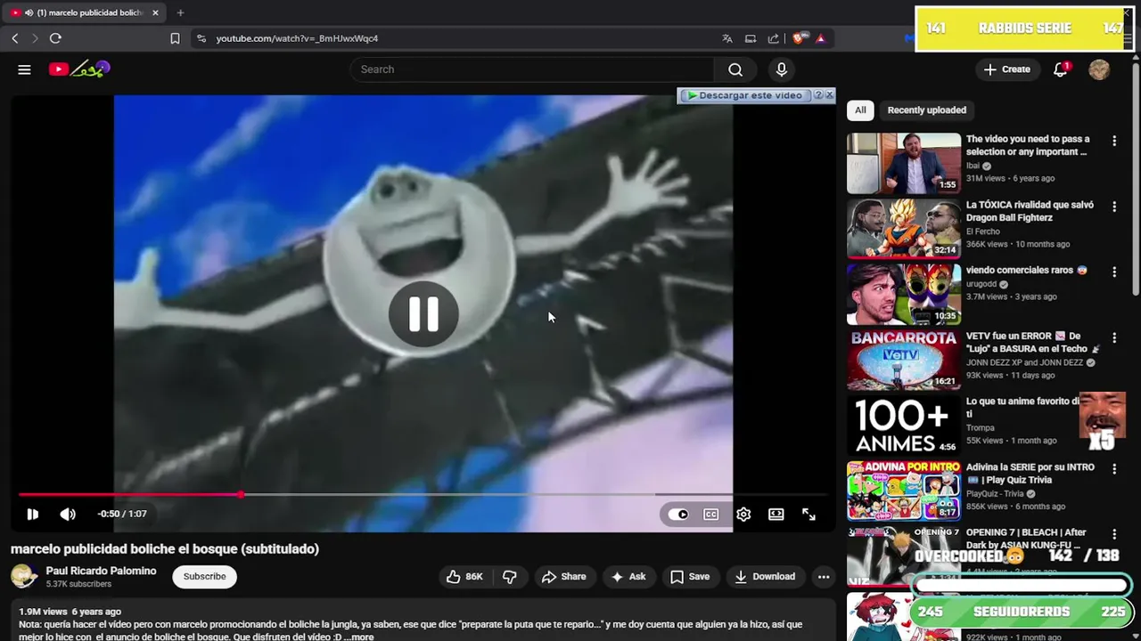The height and width of the screenshot is (641, 1141).
Task: Click the red progress scrubber handle
Action: (x=241, y=494)
